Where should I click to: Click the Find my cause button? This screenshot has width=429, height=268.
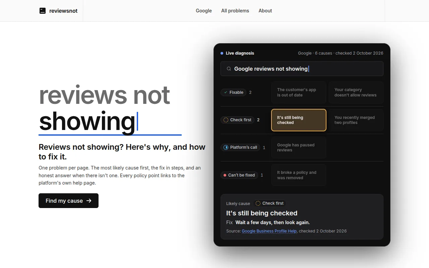tap(68, 201)
